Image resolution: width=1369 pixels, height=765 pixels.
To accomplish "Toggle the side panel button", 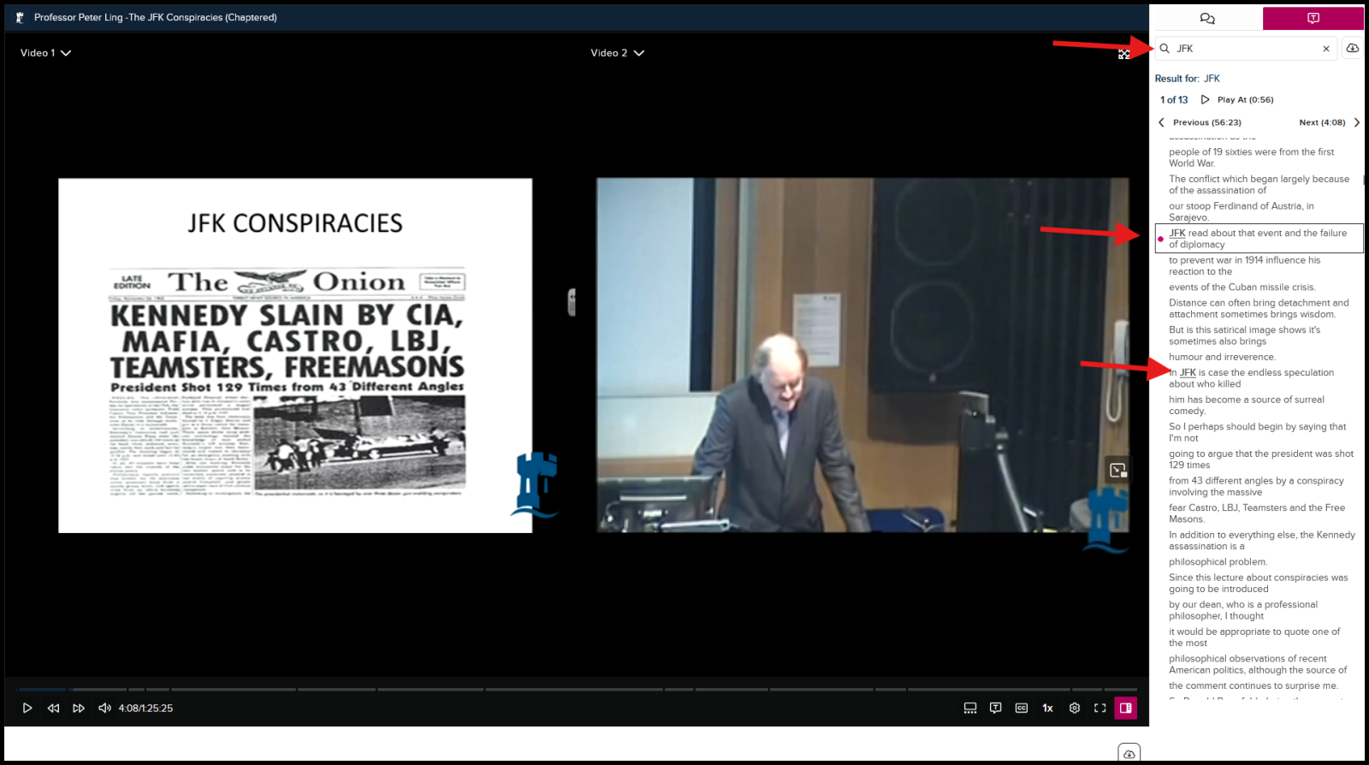I will pyautogui.click(x=1126, y=708).
